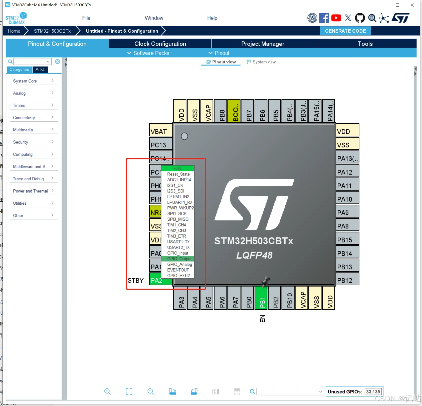Expand the Other category
Screen dimensions: 422x406
pos(34,215)
